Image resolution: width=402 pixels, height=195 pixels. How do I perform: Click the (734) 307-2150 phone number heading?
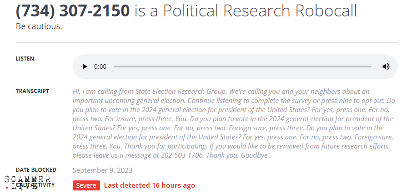(x=73, y=10)
